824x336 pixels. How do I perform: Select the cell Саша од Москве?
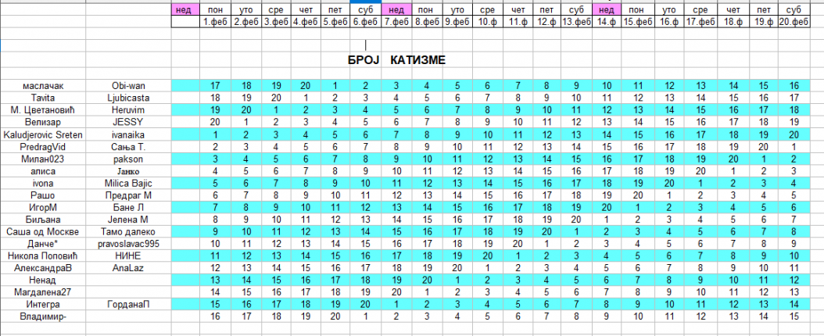[43, 231]
